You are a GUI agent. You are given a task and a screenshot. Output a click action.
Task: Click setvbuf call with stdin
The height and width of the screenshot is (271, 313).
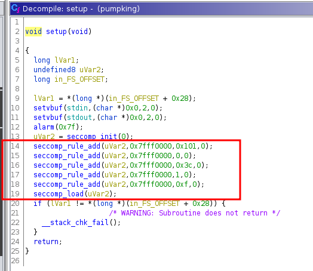point(98,108)
